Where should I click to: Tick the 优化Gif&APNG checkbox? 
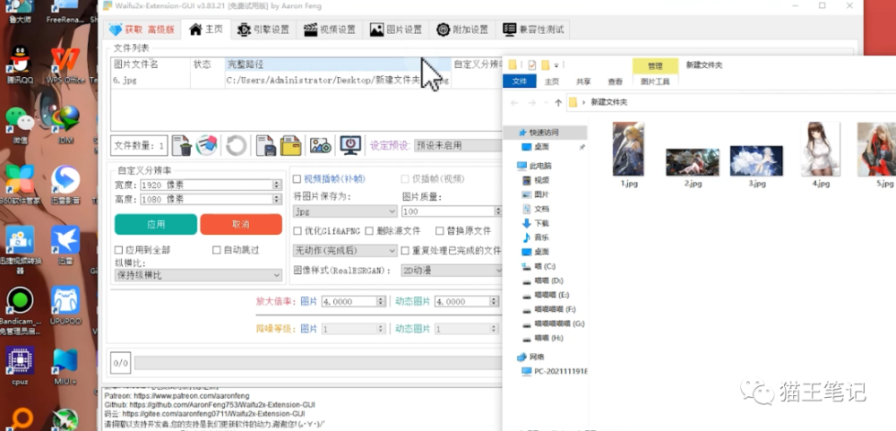pos(297,231)
